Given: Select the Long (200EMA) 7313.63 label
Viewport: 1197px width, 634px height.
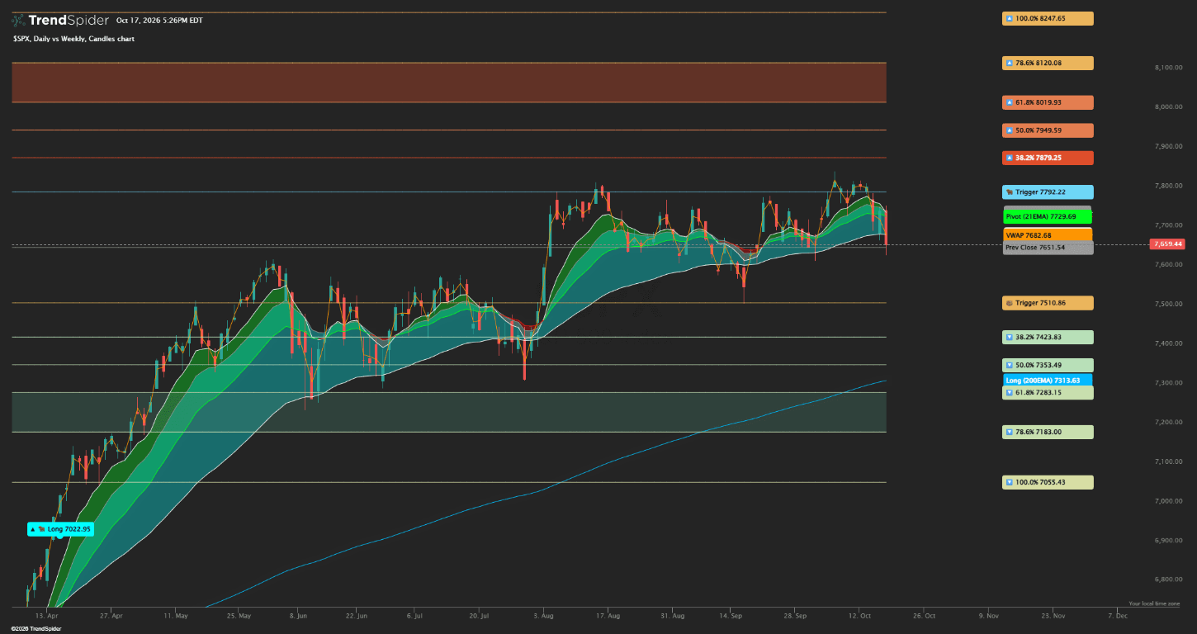Looking at the screenshot, I should tap(1048, 381).
